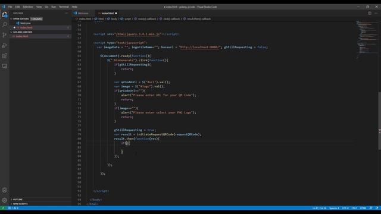
Task: Click the notifications bell in status bar
Action: (377, 208)
